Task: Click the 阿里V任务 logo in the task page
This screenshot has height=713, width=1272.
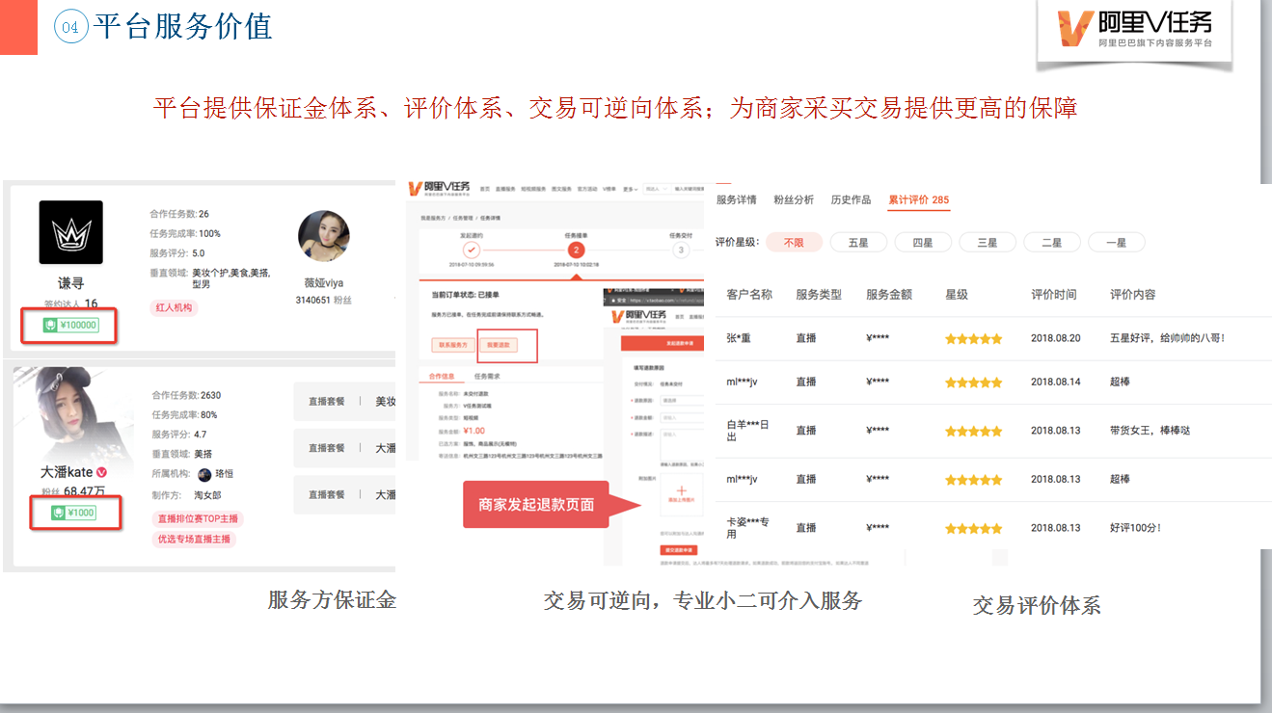Action: 439,189
